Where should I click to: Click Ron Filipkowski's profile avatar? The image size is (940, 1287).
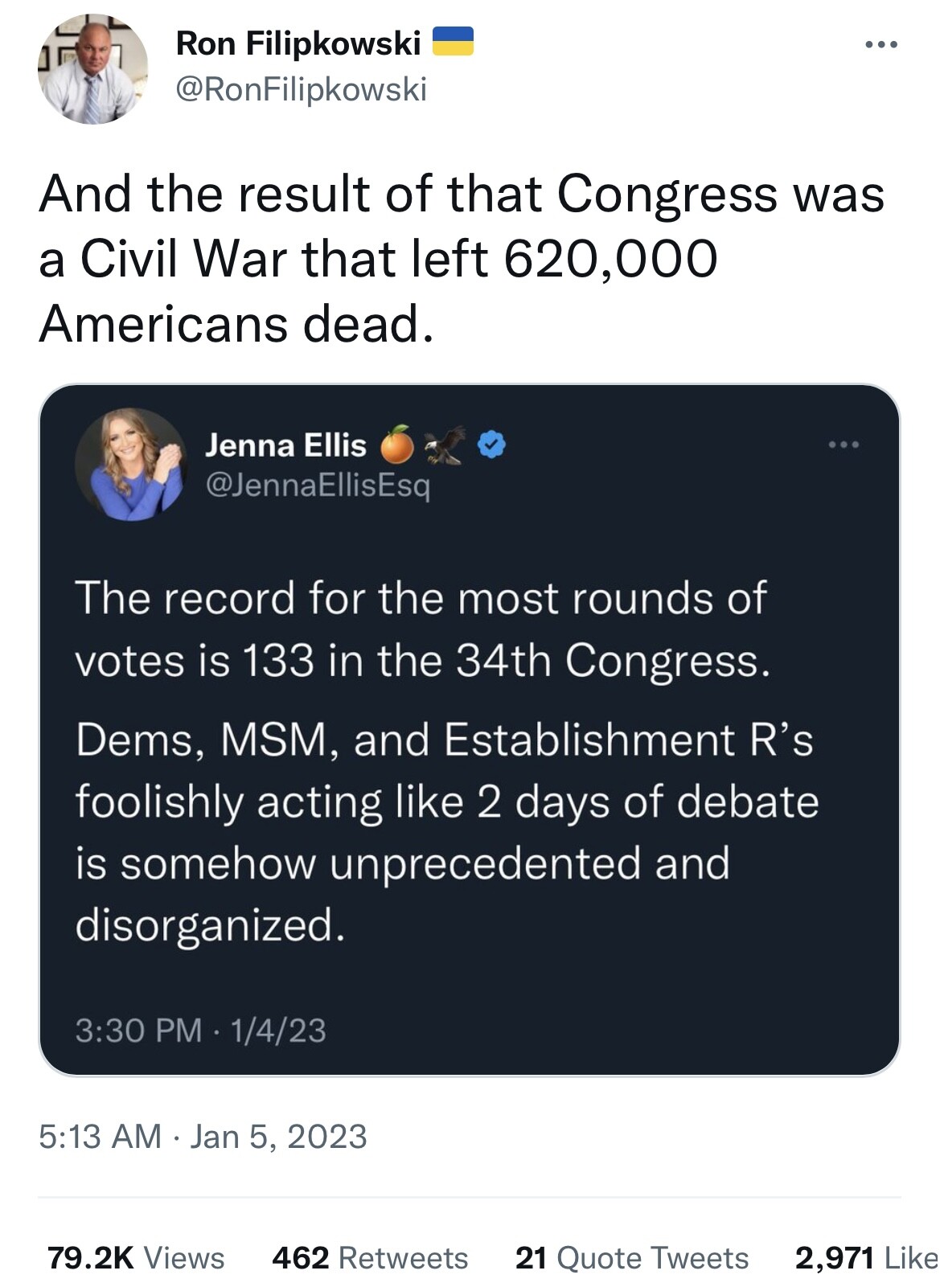click(92, 70)
